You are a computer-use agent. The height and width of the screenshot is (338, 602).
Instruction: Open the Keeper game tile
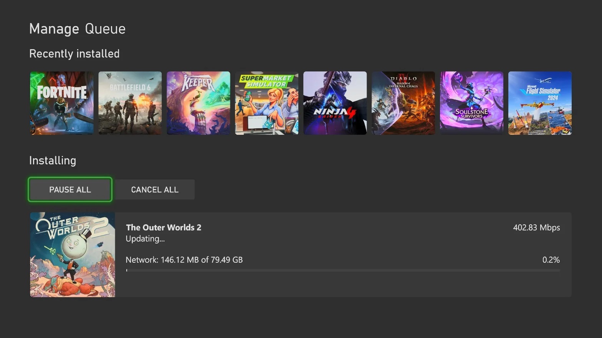pos(198,103)
